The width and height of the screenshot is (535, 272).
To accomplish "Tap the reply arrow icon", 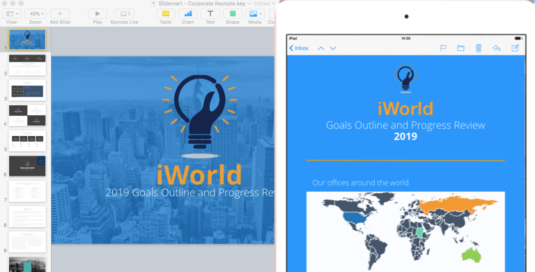I will click(x=497, y=48).
